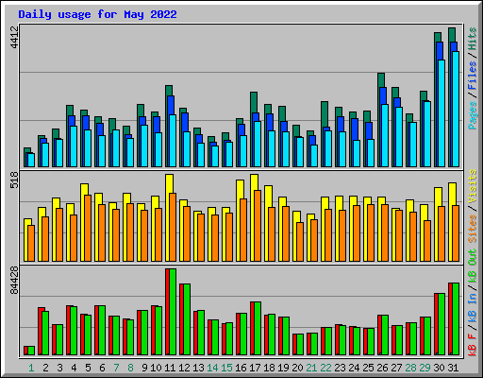Click day 14 on the x-axis
Screen dimensions: 483x378
(212, 368)
